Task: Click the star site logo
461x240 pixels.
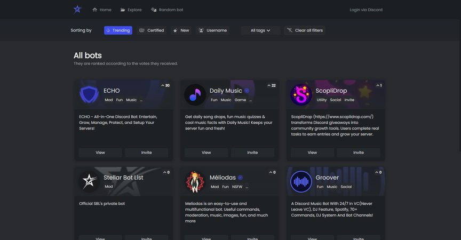Action: [78, 9]
